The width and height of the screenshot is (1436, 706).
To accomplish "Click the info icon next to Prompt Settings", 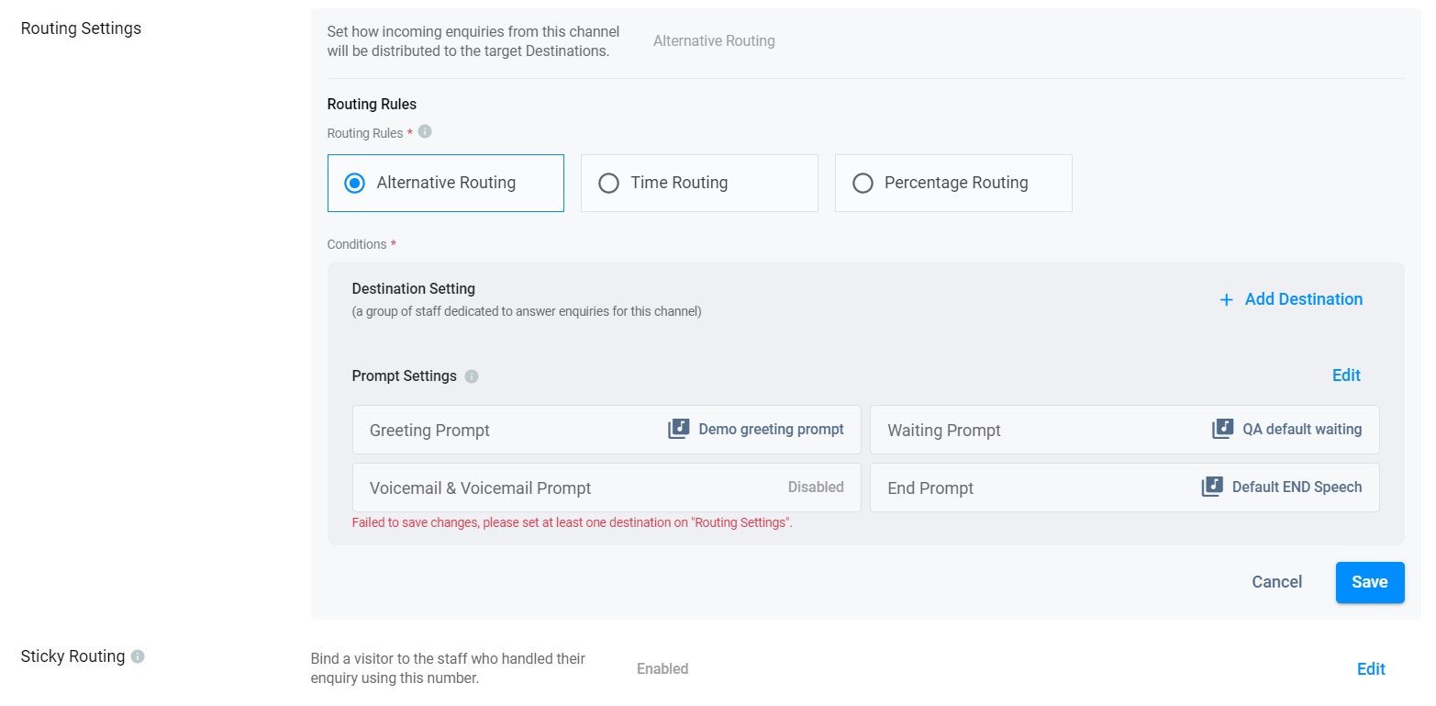I will (472, 376).
